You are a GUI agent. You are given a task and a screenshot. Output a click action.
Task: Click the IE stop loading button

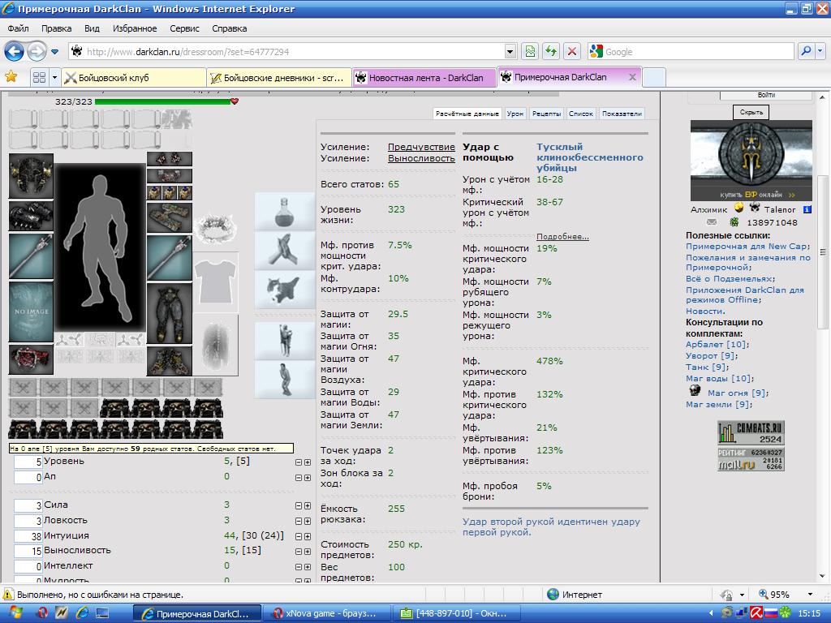(x=572, y=51)
